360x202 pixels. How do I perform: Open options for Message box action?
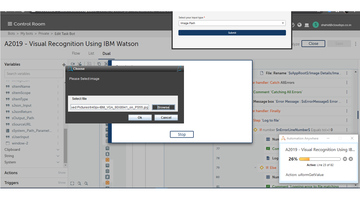(347, 102)
